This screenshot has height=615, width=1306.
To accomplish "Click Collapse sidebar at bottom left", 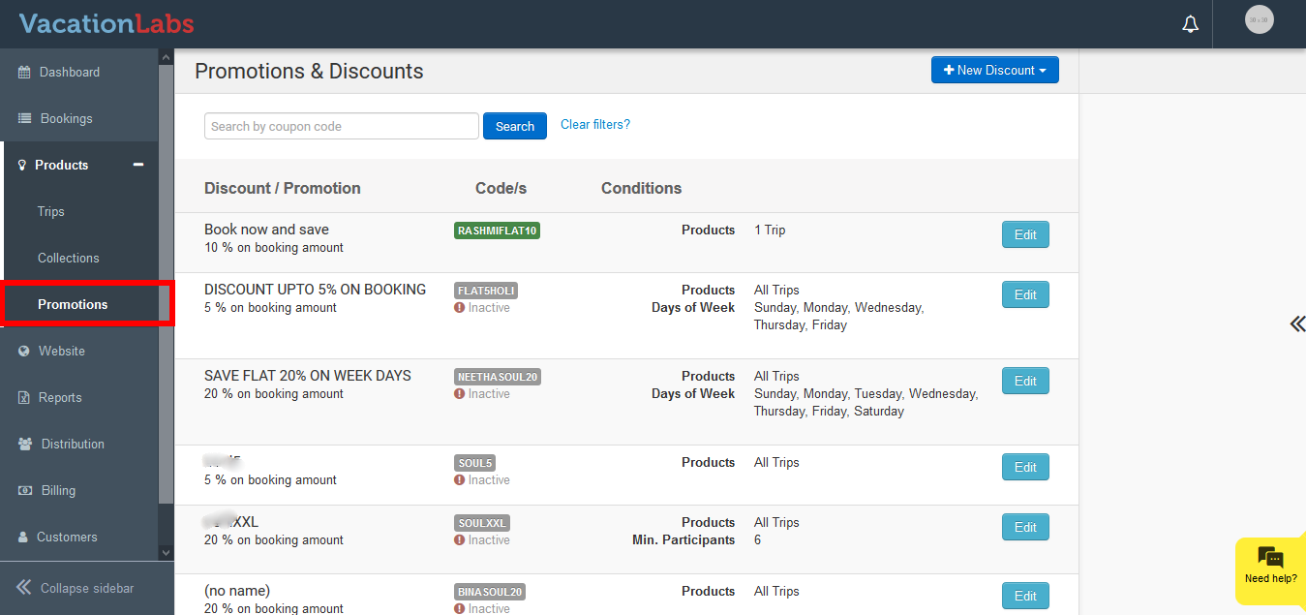I will (76, 588).
